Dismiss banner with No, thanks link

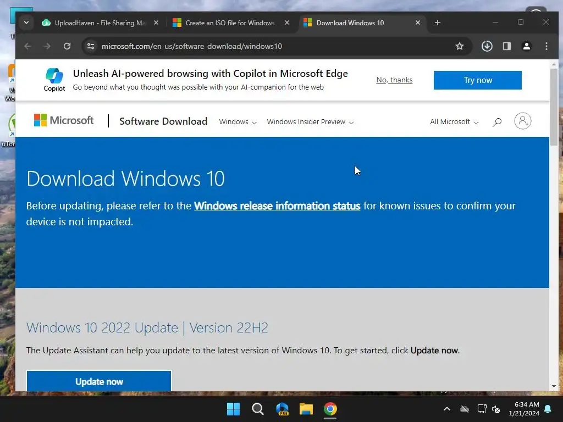[x=394, y=80]
